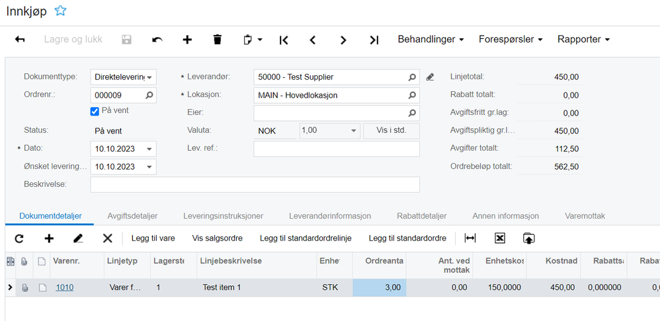This screenshot has height=321, width=660.
Task: Click the Vis i std. button
Action: pos(392,131)
